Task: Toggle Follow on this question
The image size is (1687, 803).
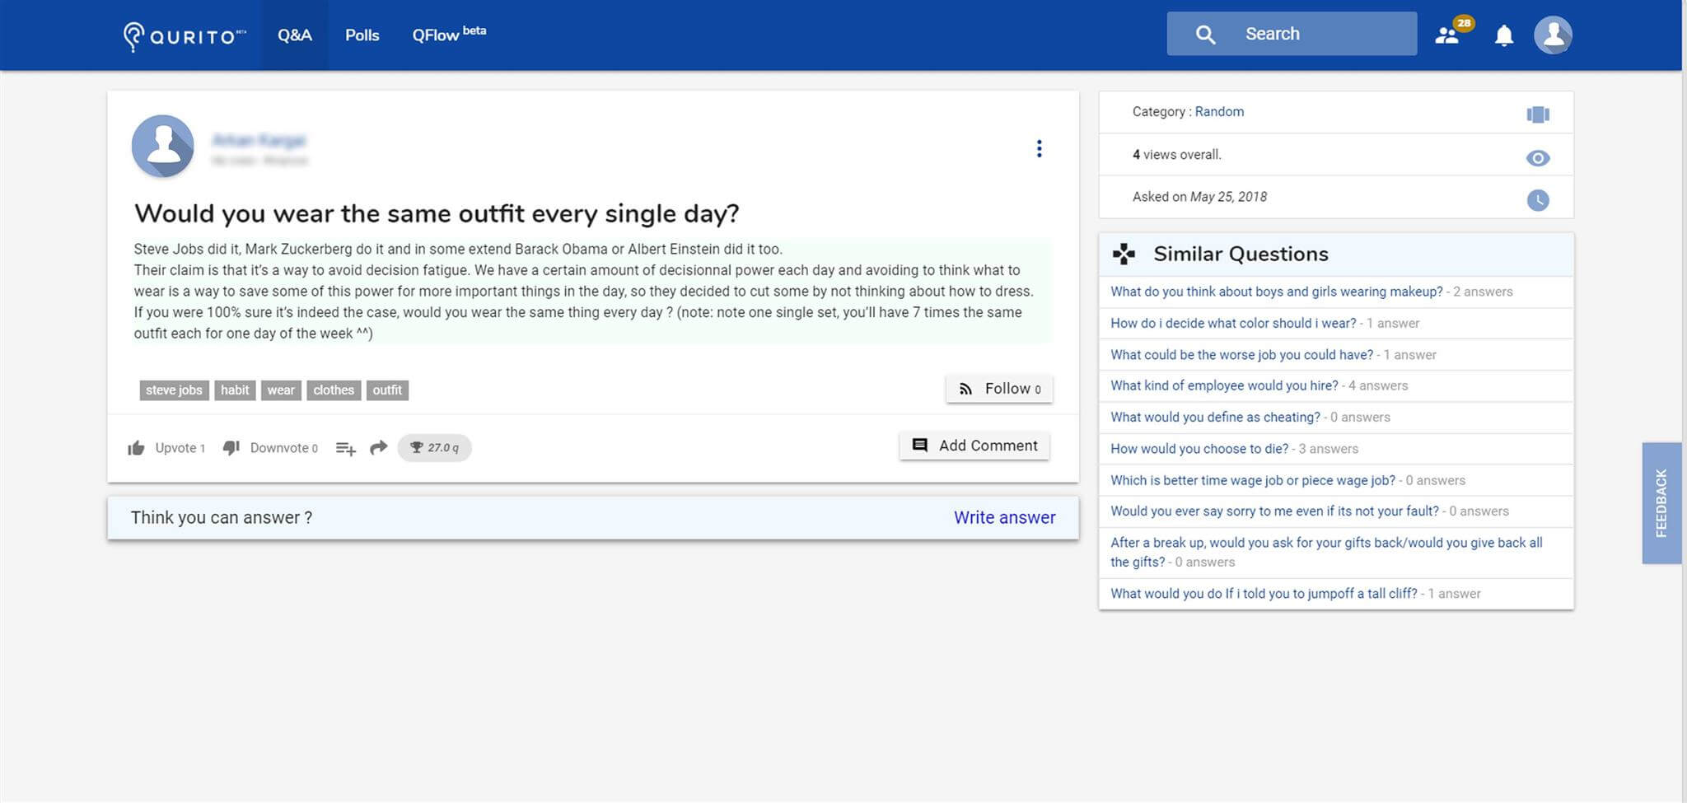Action: pos(999,389)
